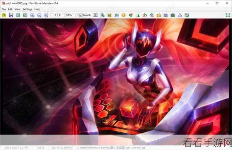Viewport: 232px width, 150px height.
Task: Click the blue icon left of the settings icon
Action: [x=180, y=15]
